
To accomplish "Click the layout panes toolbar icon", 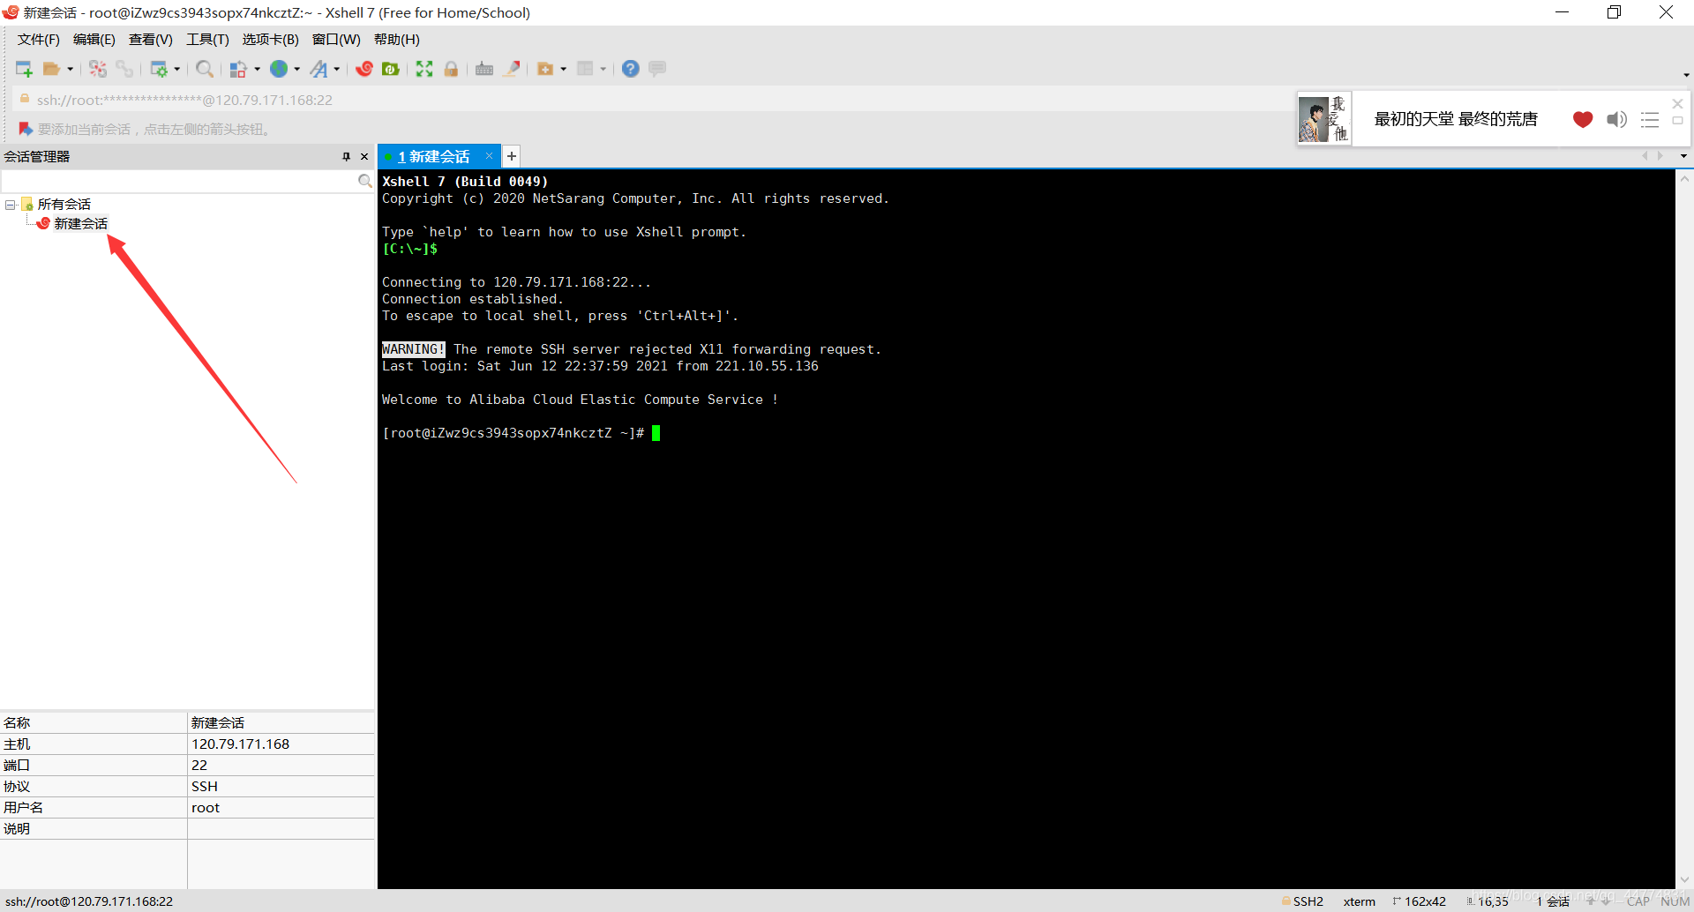I will (585, 69).
